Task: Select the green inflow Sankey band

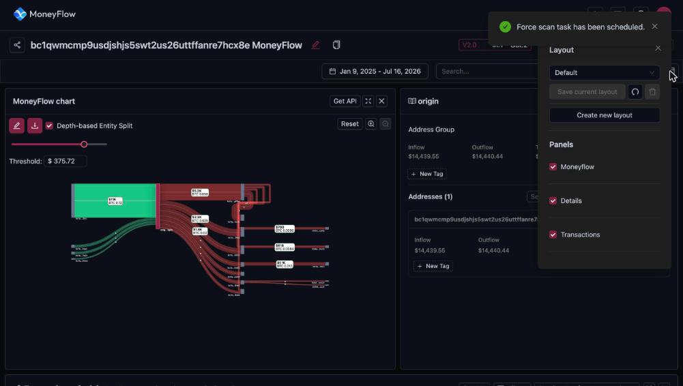Action: pos(115,201)
